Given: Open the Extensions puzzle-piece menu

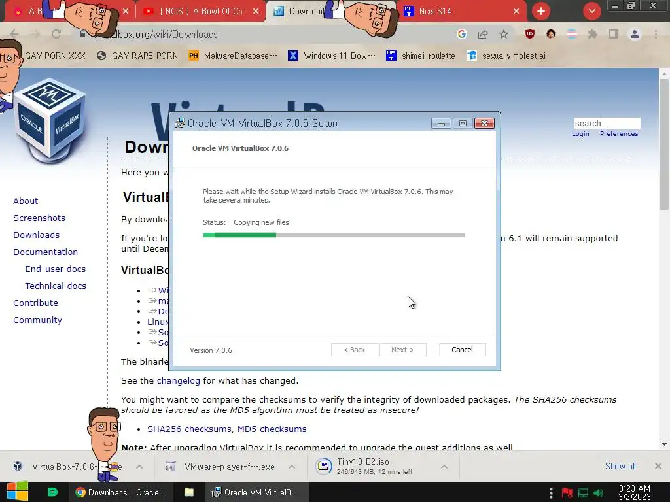Looking at the screenshot, I should (x=593, y=34).
